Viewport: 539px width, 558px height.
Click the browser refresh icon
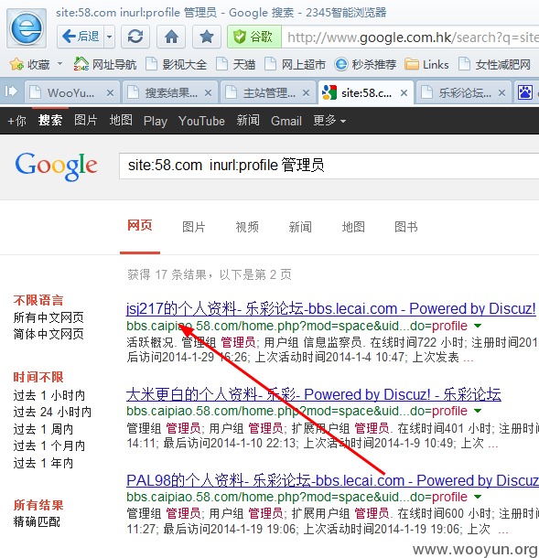pyautogui.click(x=135, y=37)
